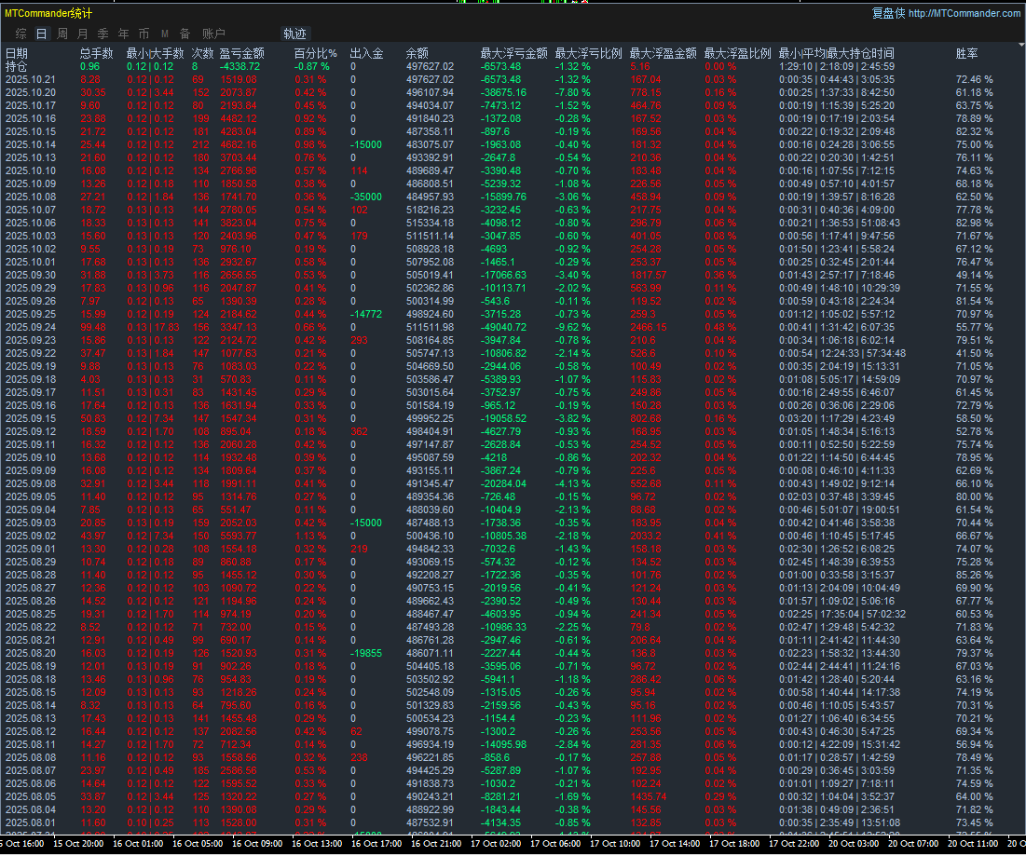1026x856 pixels.
Task: Click the 5593.77 profit amount
Action: pos(239,536)
